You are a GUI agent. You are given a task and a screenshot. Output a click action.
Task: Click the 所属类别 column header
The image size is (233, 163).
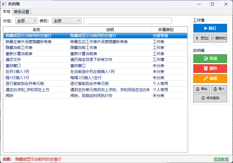[166, 30]
